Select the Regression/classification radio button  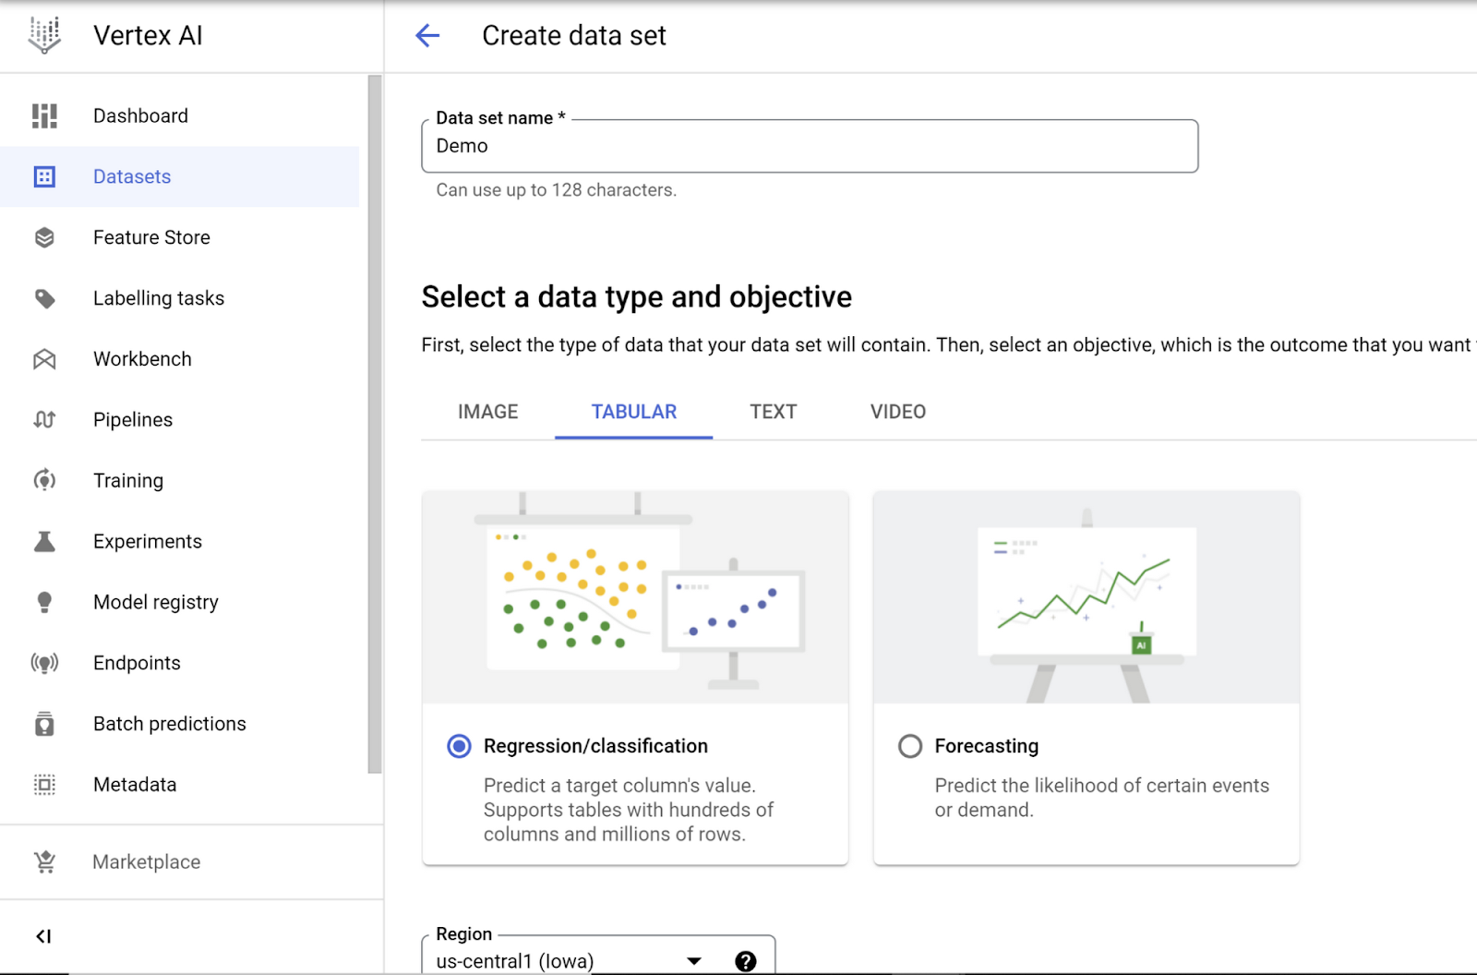(x=459, y=746)
